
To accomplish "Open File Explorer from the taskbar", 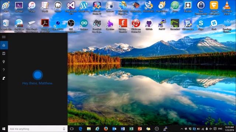I will click(x=89, y=129).
